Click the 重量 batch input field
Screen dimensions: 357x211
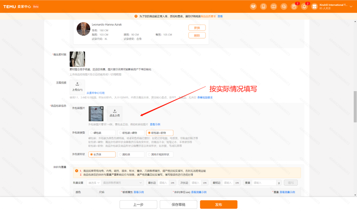[264, 183]
